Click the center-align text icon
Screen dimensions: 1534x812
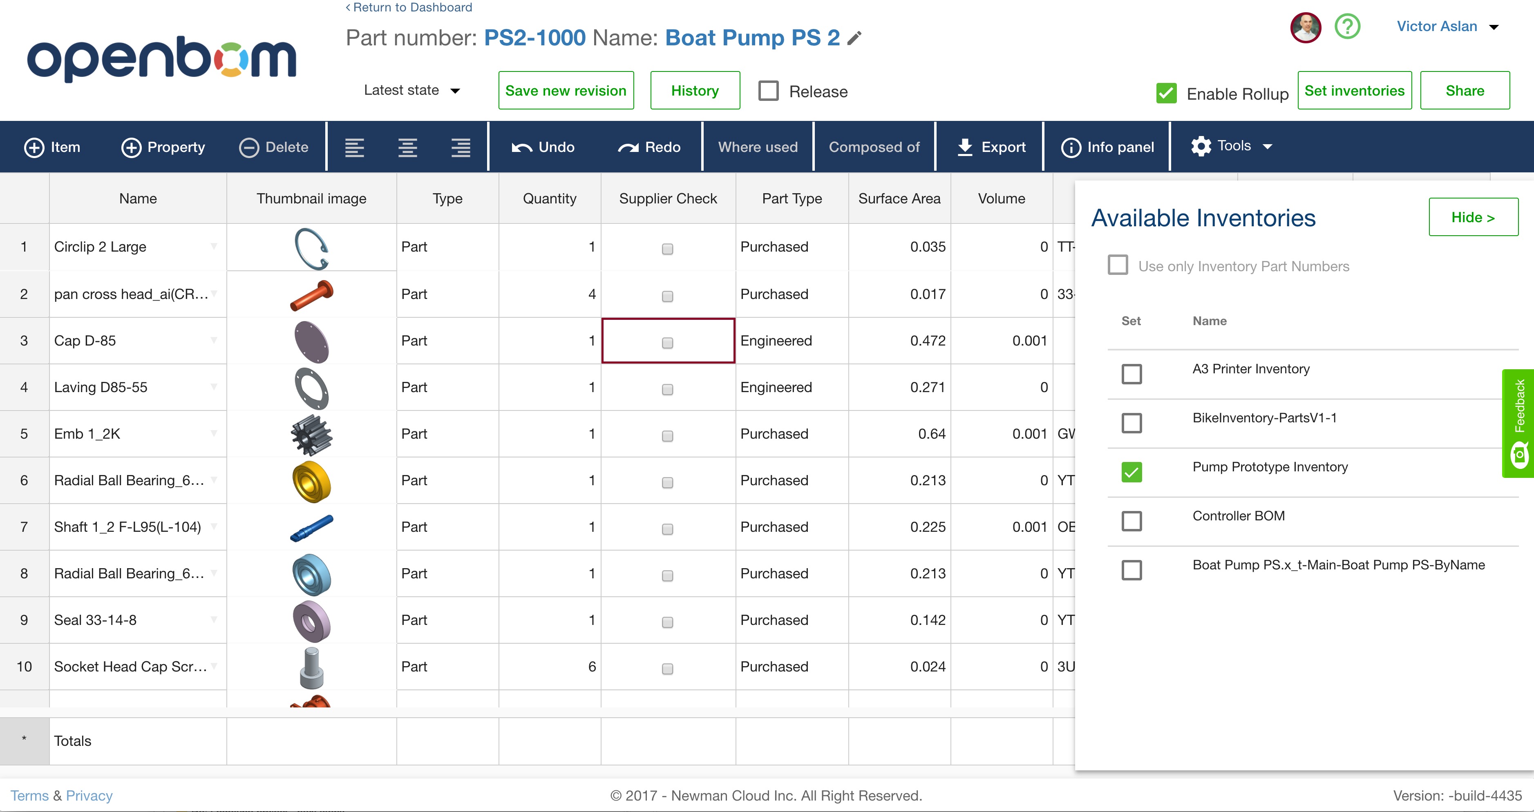(x=407, y=147)
